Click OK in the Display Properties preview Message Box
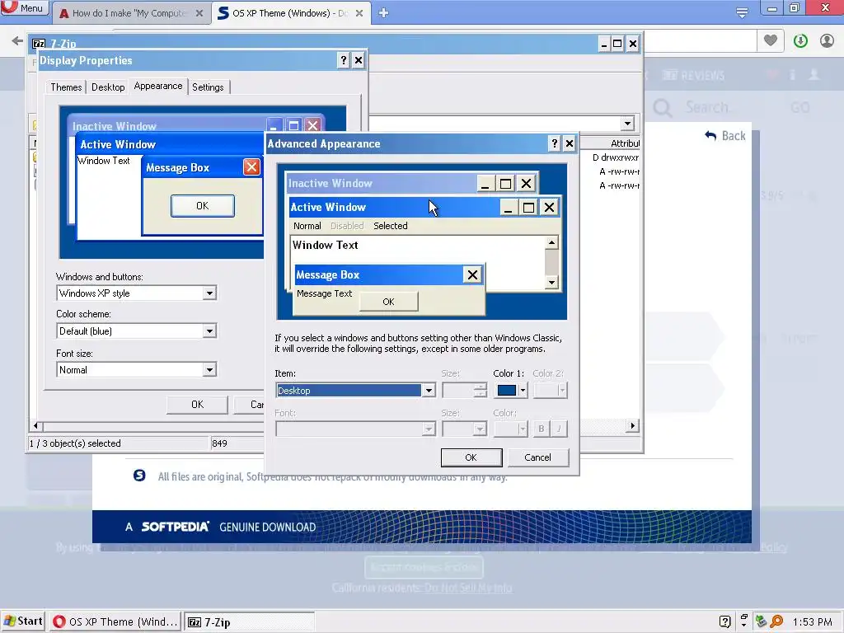844x633 pixels. coord(203,206)
